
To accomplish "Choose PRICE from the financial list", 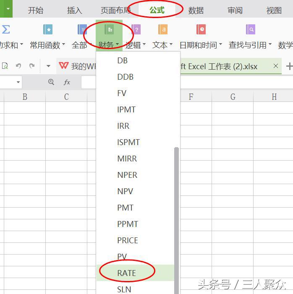I will point(135,240).
